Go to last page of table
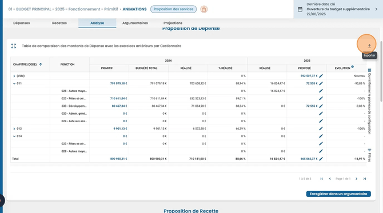The width and height of the screenshot is (383, 213). point(365,179)
